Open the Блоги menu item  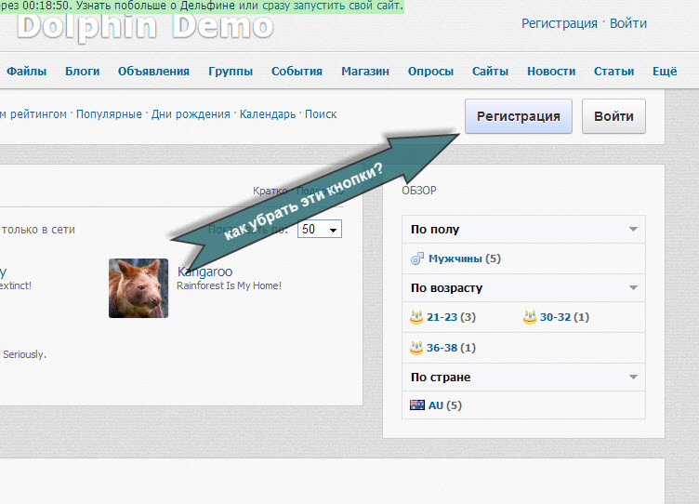(x=83, y=72)
